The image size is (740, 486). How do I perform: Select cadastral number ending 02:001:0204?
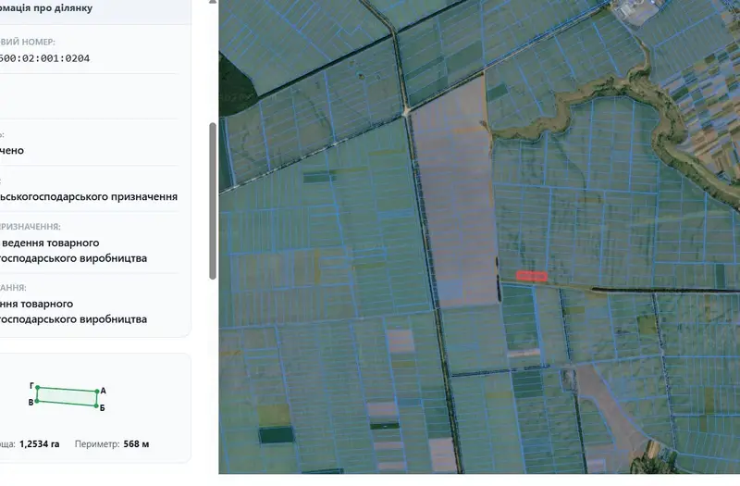coord(44,58)
